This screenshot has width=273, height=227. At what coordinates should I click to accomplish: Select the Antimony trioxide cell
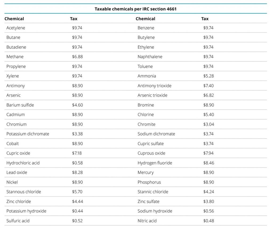pyautogui.click(x=154, y=86)
